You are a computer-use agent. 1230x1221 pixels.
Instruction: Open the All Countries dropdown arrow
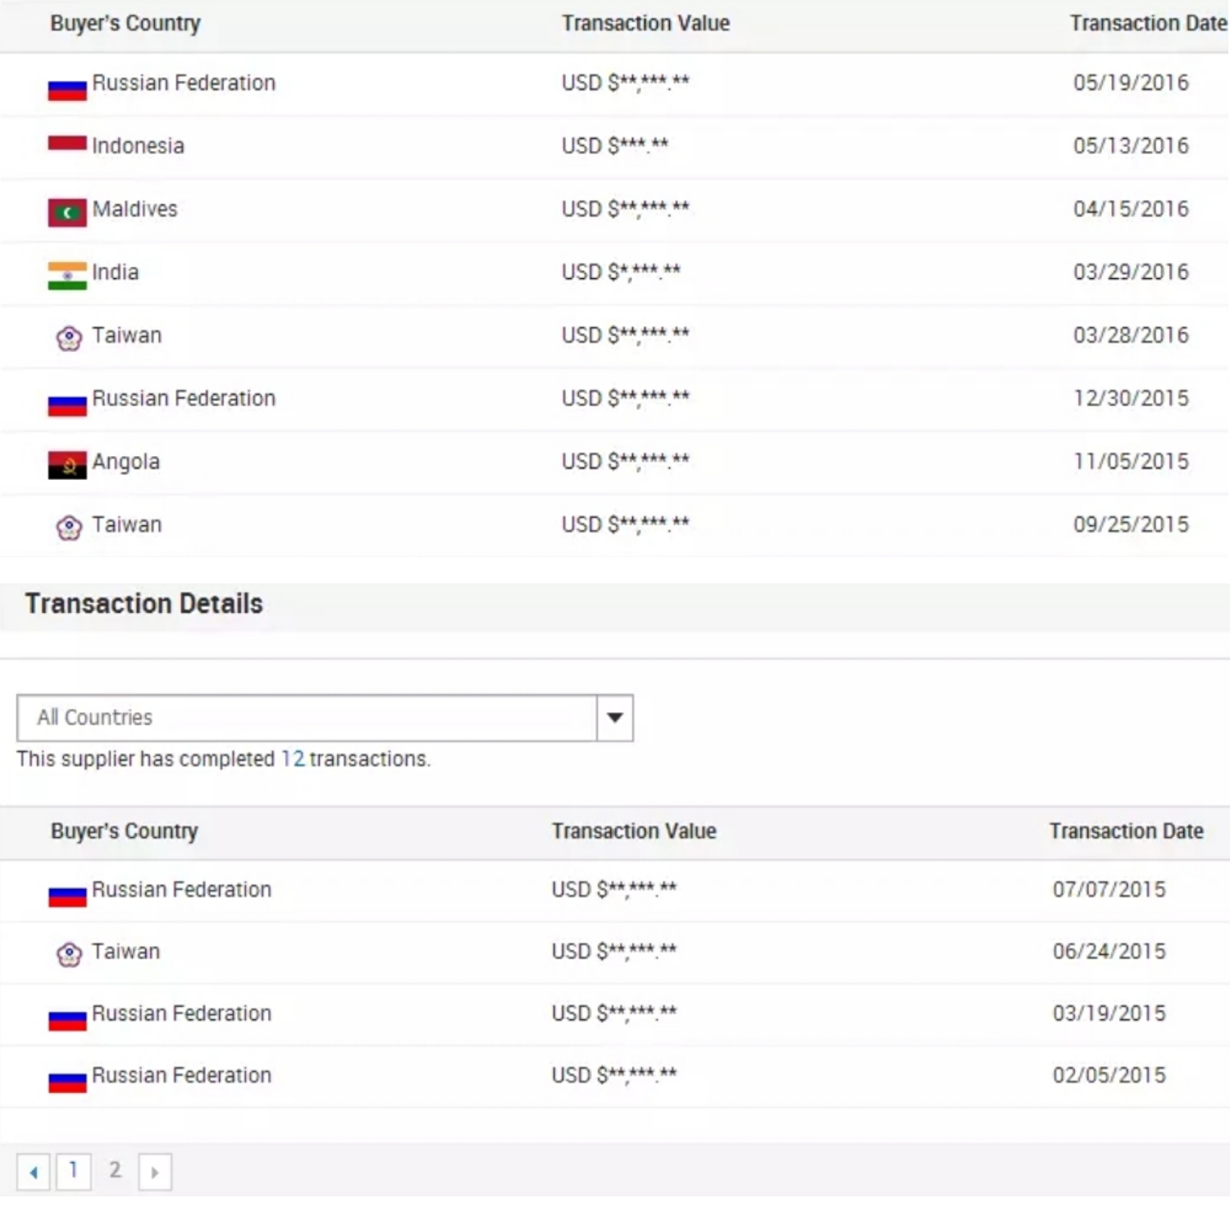tap(615, 718)
